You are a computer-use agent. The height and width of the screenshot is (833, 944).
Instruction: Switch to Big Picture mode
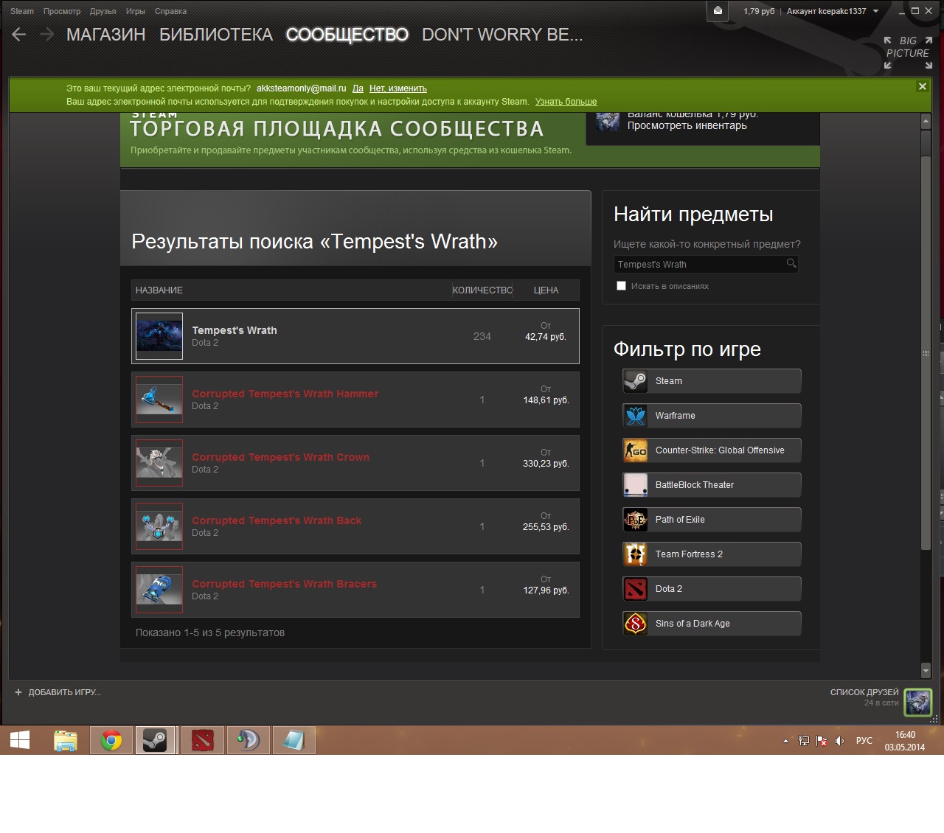pos(908,52)
